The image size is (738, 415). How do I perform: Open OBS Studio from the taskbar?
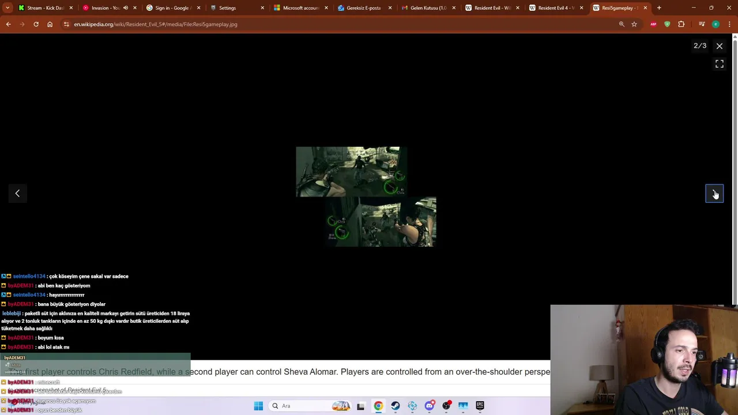[x=446, y=406]
